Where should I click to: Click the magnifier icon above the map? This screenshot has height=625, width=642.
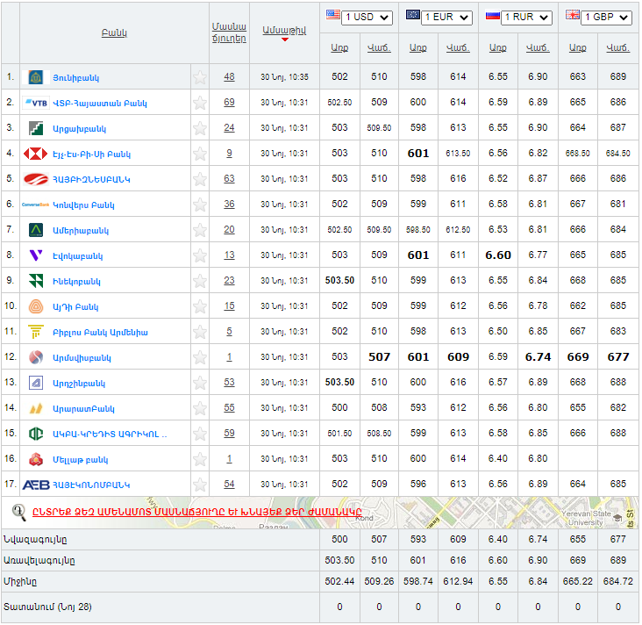pos(18,511)
